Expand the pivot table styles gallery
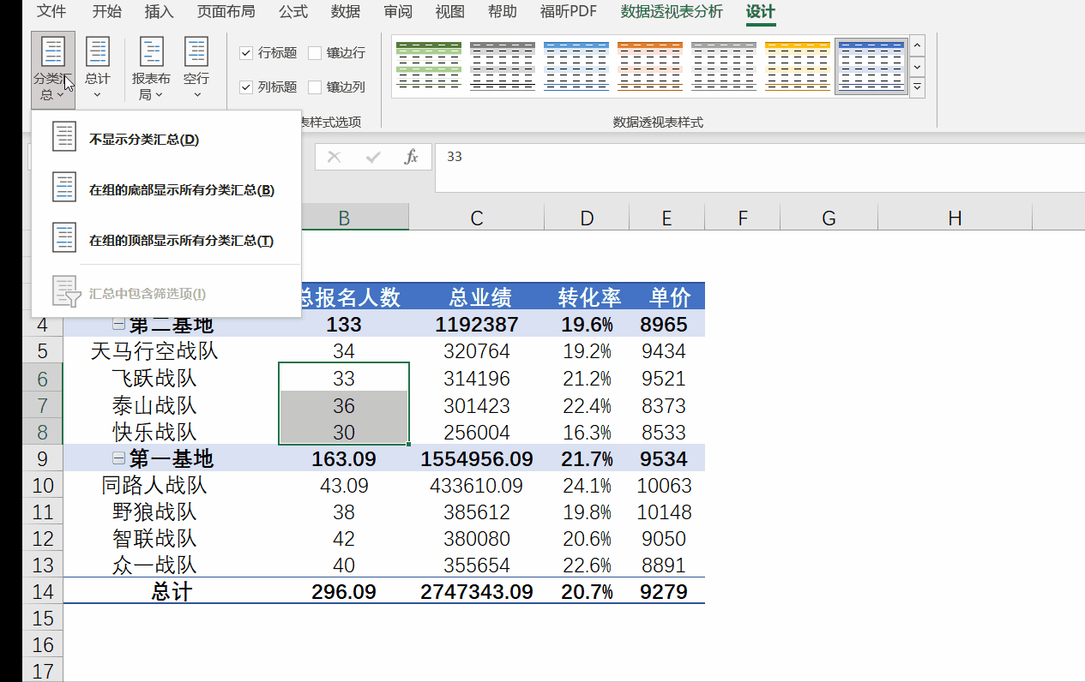 pyautogui.click(x=918, y=87)
